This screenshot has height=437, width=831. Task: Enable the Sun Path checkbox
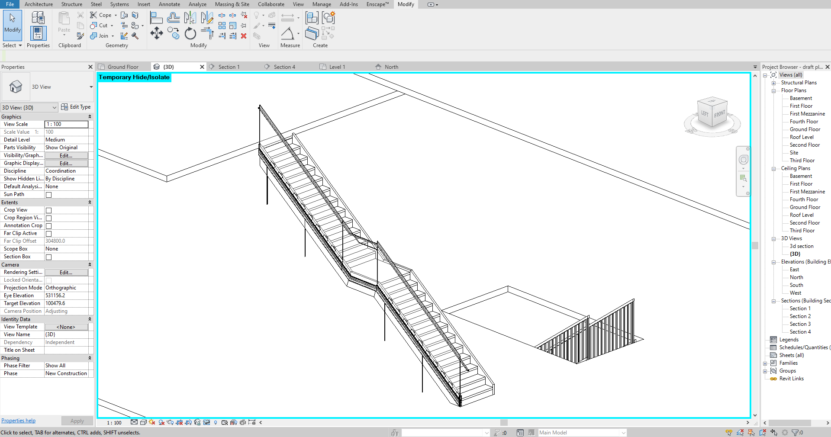tap(49, 195)
